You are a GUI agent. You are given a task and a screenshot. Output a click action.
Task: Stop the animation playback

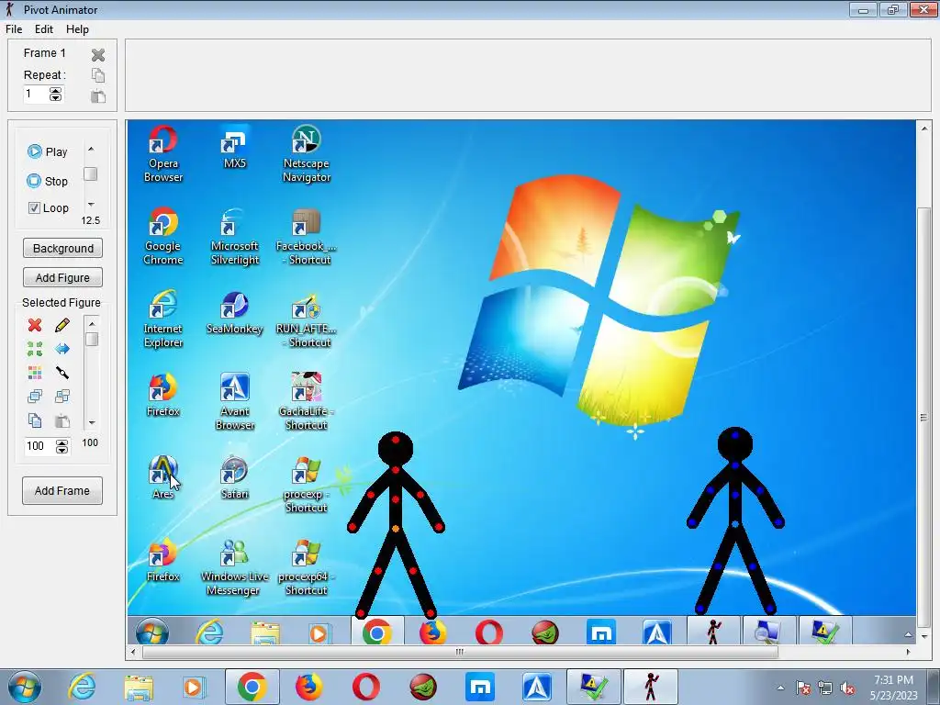tap(48, 181)
